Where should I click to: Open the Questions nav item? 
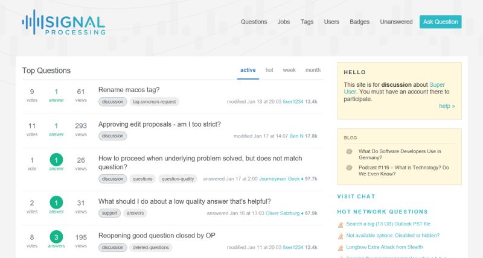254,22
